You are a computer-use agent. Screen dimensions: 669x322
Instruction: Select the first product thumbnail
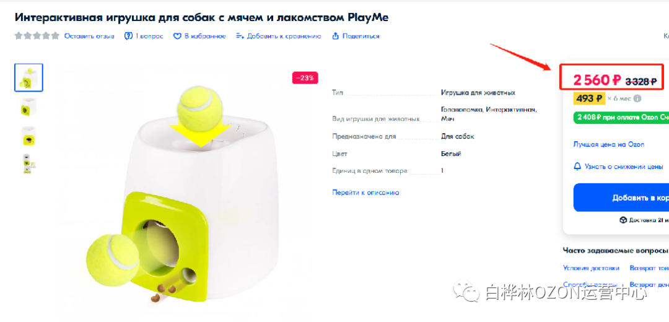[28, 77]
